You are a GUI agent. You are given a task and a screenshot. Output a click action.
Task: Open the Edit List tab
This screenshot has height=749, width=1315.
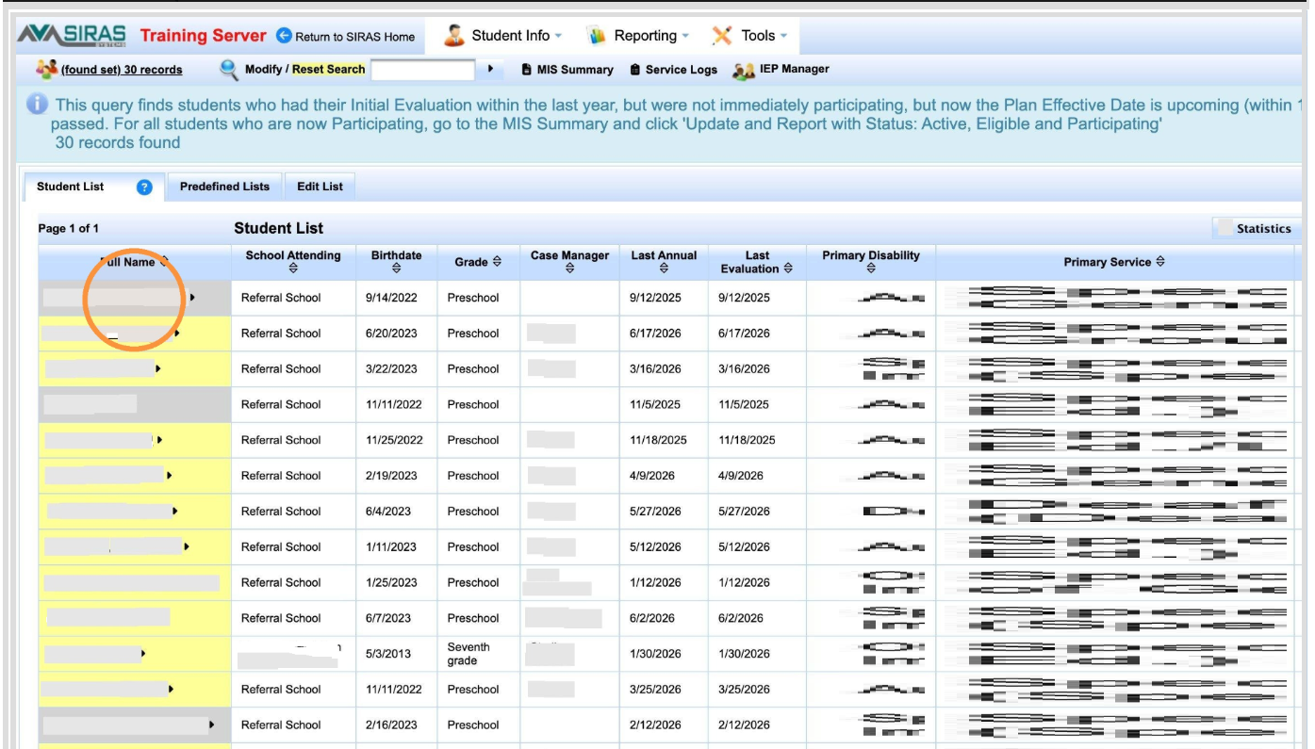coord(321,187)
